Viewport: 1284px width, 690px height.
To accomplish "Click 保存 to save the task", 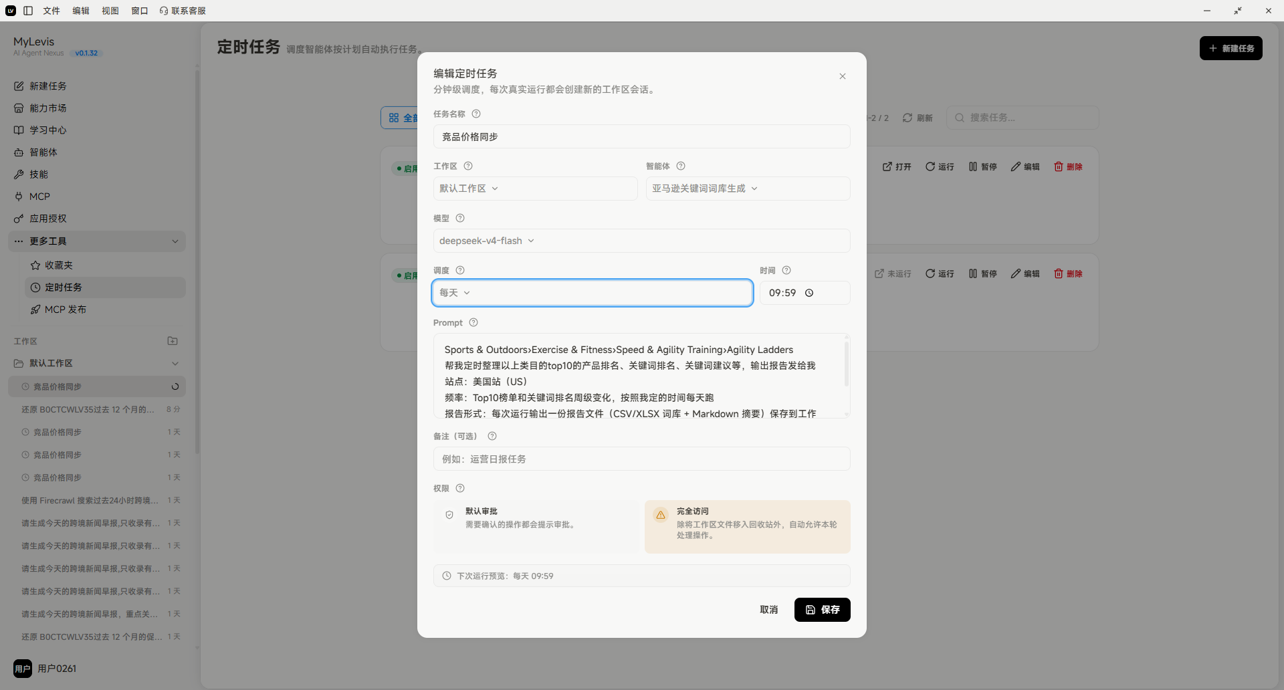I will click(822, 610).
